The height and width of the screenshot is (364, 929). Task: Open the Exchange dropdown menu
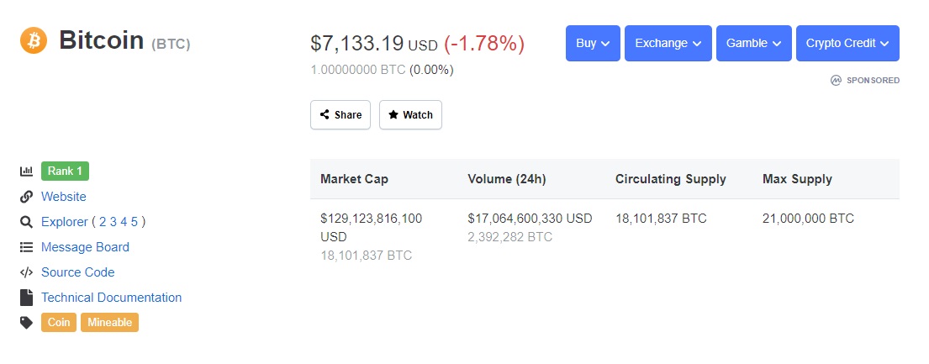tap(668, 43)
